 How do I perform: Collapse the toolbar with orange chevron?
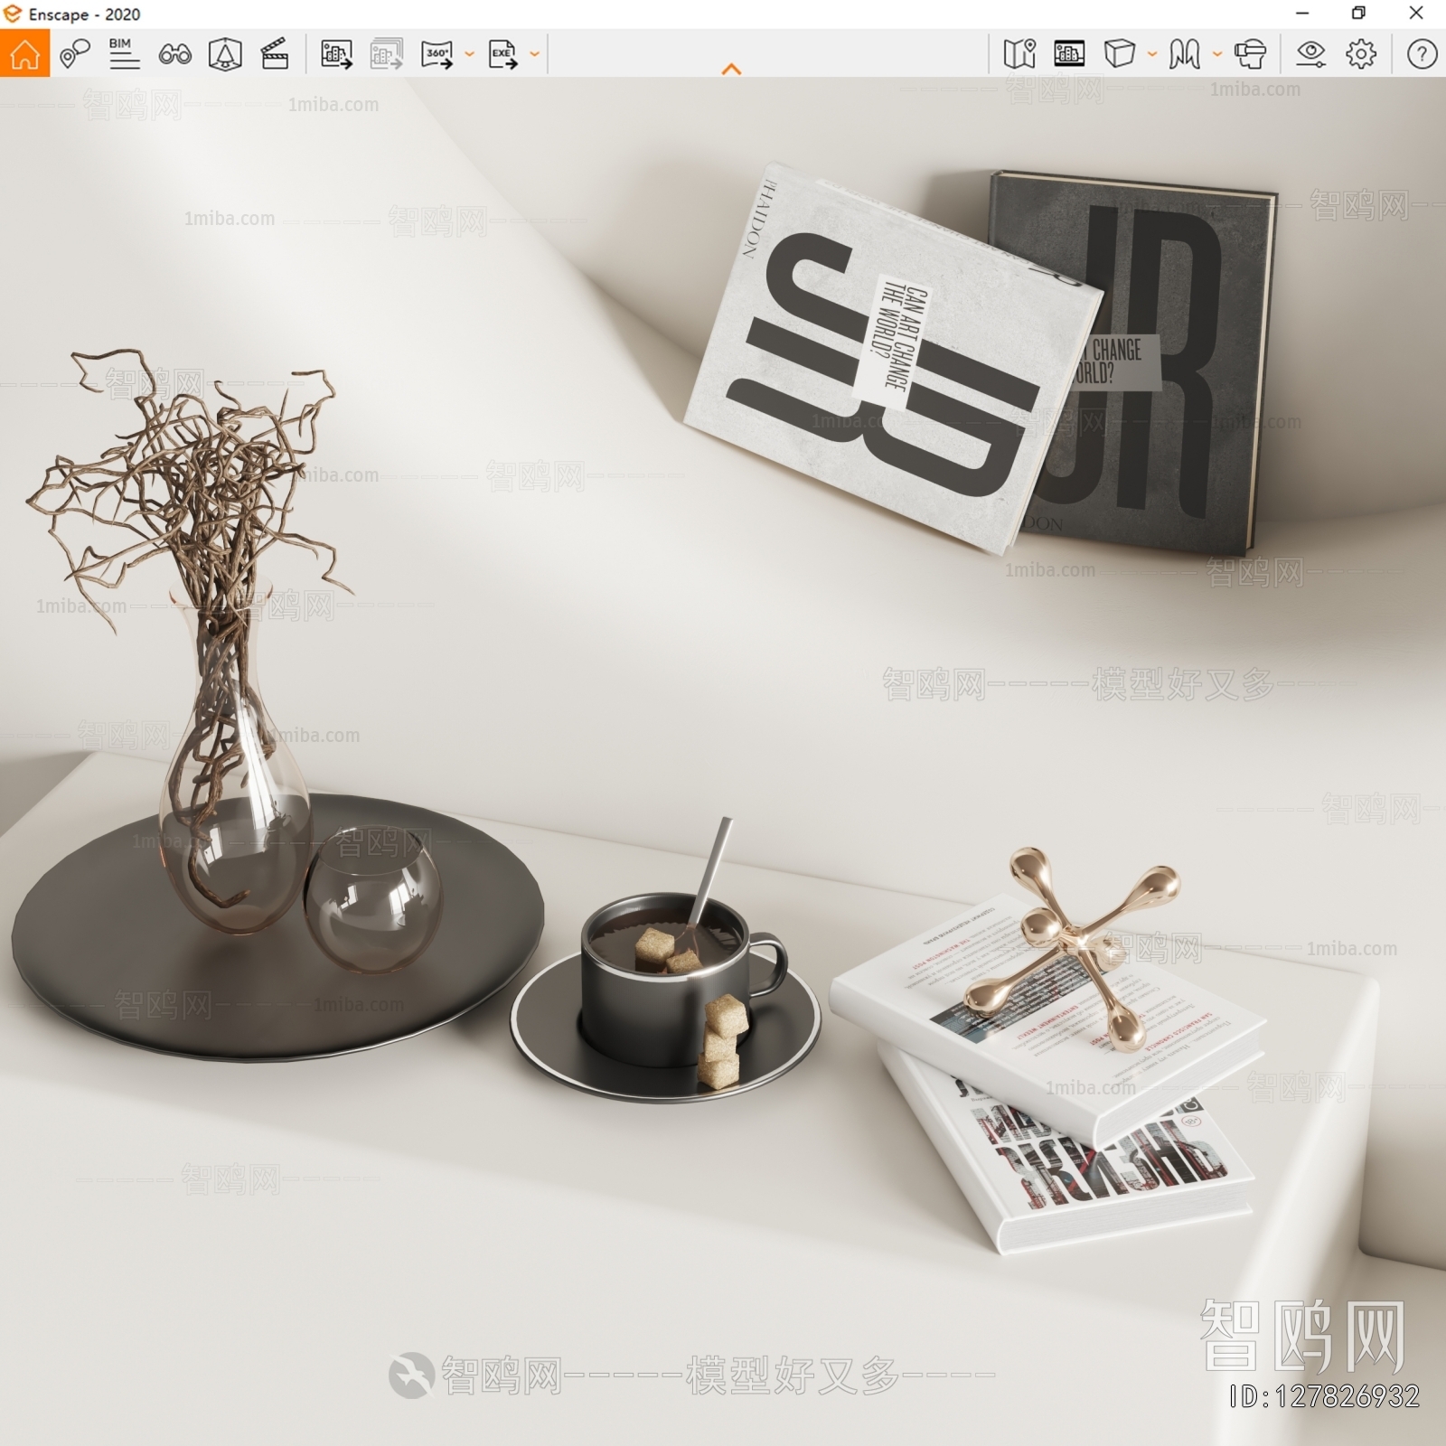pyautogui.click(x=732, y=69)
